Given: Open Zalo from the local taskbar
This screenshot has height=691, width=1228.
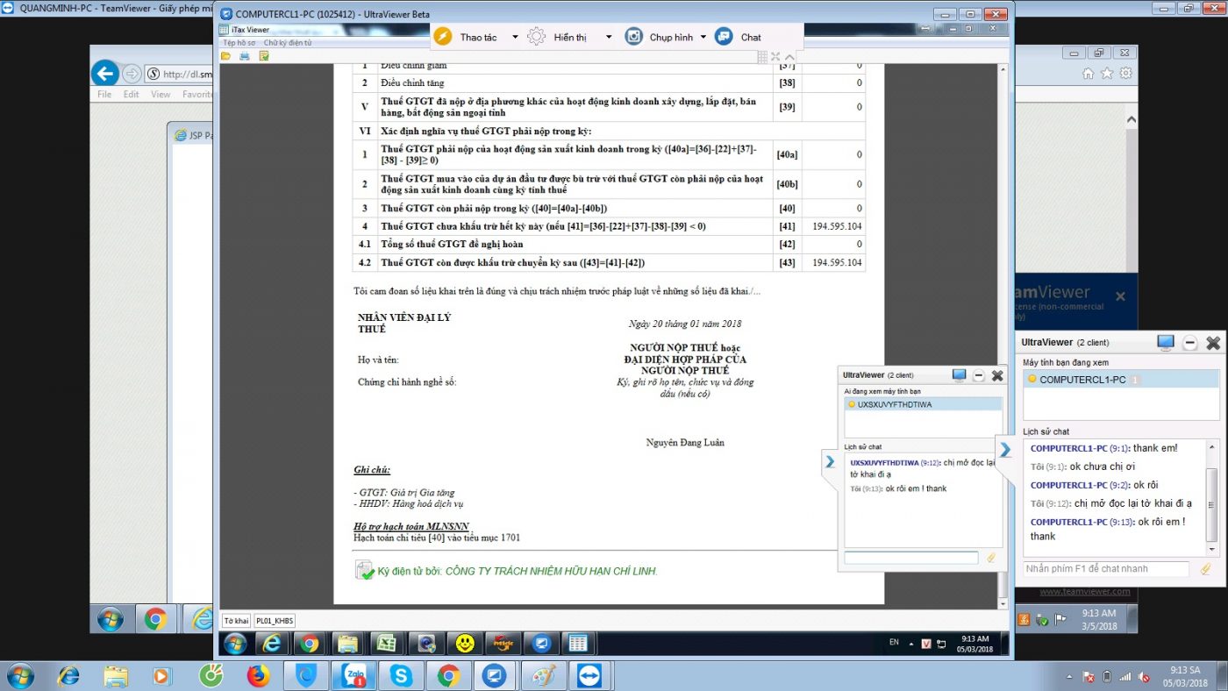Looking at the screenshot, I should coord(354,676).
